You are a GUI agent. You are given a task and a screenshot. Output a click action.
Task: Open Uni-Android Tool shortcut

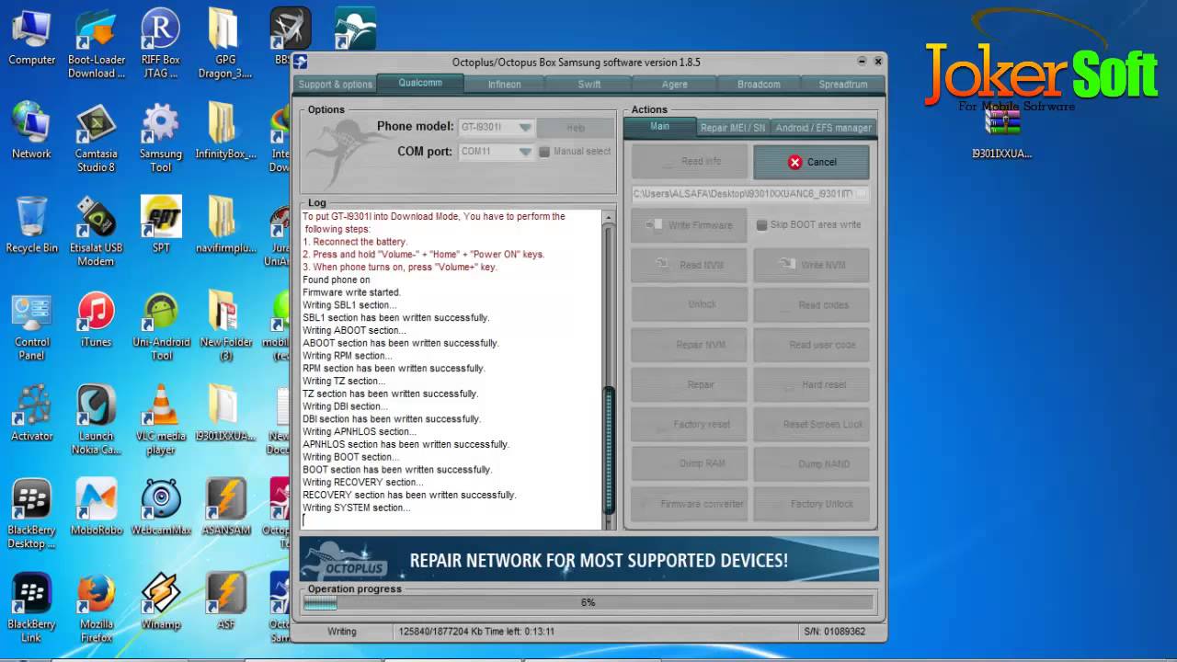[x=161, y=326]
